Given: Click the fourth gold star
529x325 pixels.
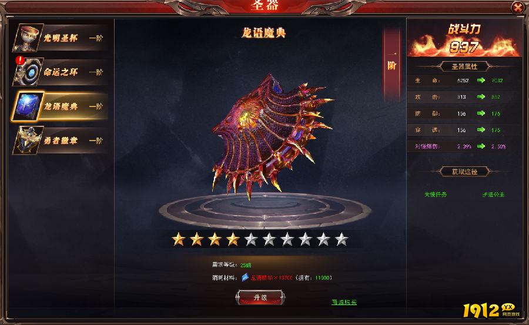Looking at the screenshot, I should [x=233, y=239].
